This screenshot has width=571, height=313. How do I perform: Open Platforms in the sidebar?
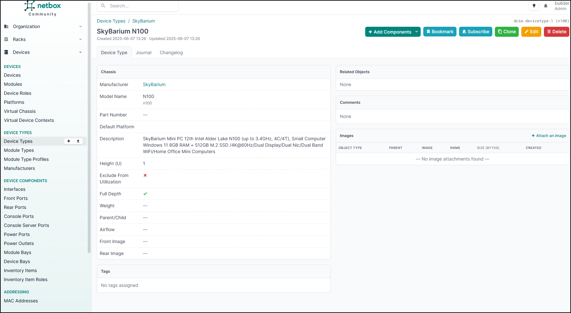[x=14, y=102]
